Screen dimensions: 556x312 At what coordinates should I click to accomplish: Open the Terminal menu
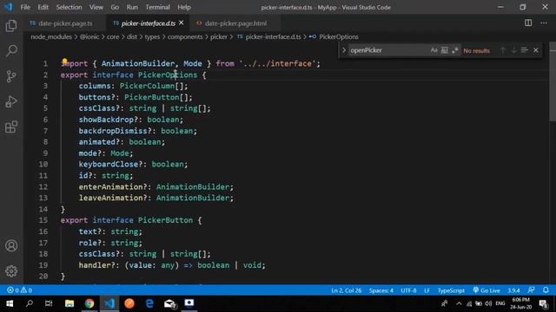[157, 7]
